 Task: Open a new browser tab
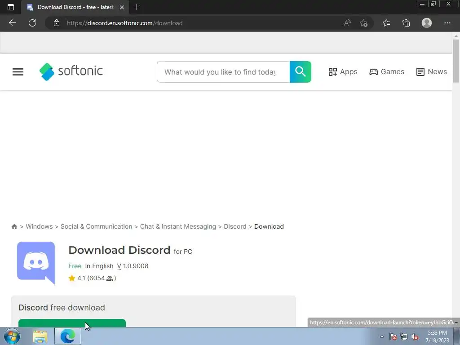(137, 7)
